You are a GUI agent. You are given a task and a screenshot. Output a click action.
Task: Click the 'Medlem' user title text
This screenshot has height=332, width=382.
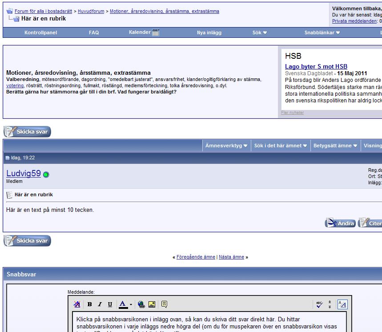(x=14, y=182)
